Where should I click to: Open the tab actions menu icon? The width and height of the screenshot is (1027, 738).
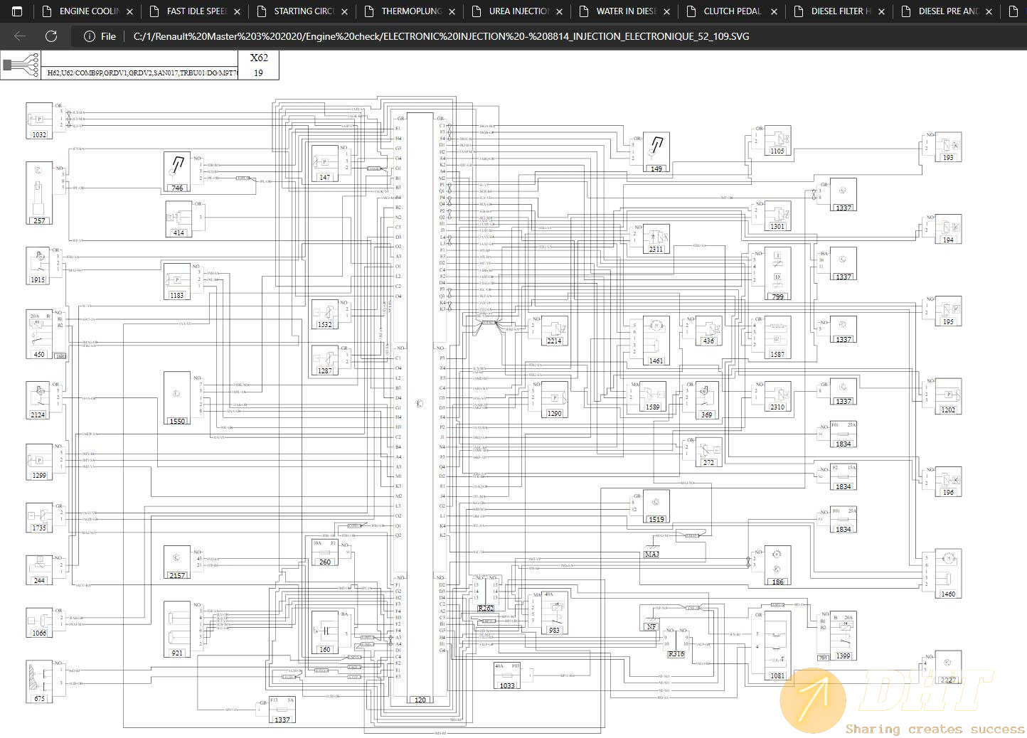click(x=18, y=11)
